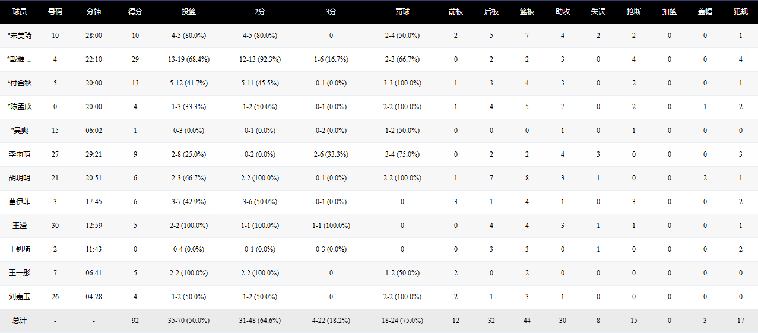Select the 盖帽 column header

[705, 12]
